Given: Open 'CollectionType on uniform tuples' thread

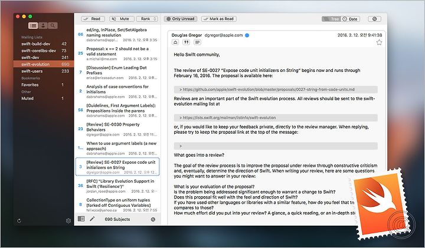Looking at the screenshot, I should point(117,205).
